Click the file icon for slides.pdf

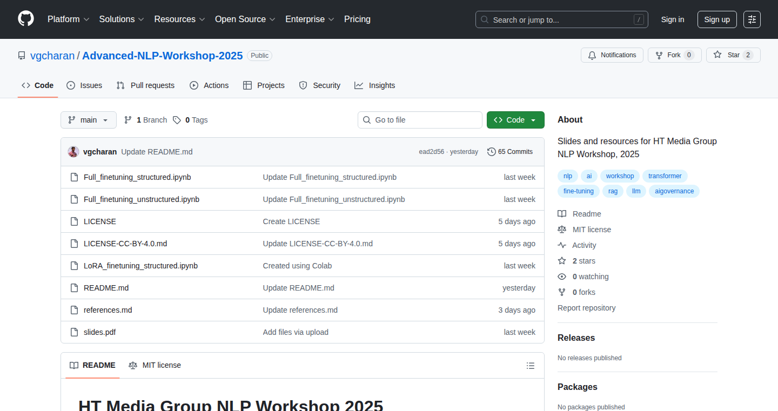(x=74, y=332)
